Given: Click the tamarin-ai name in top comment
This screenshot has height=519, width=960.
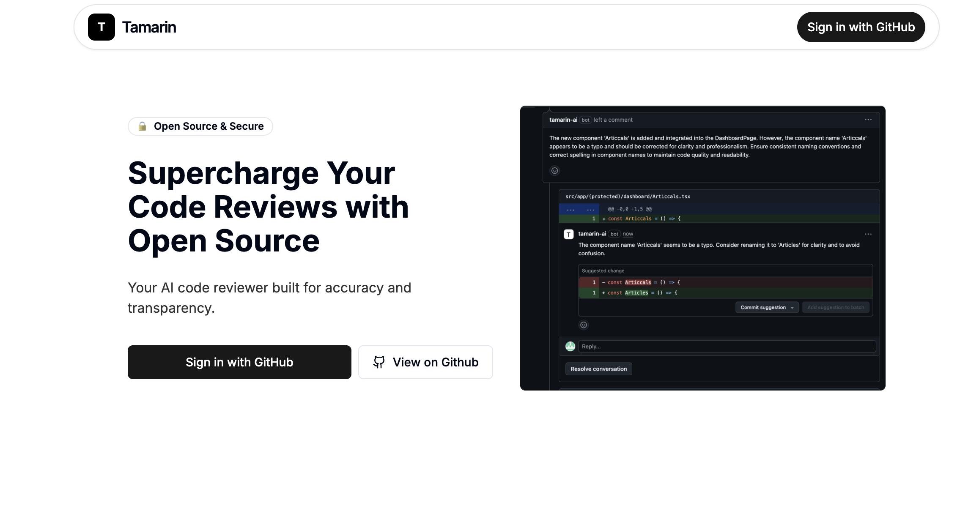Looking at the screenshot, I should (563, 120).
